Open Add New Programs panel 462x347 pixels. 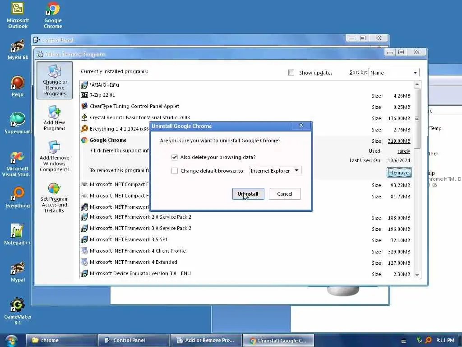tap(55, 118)
